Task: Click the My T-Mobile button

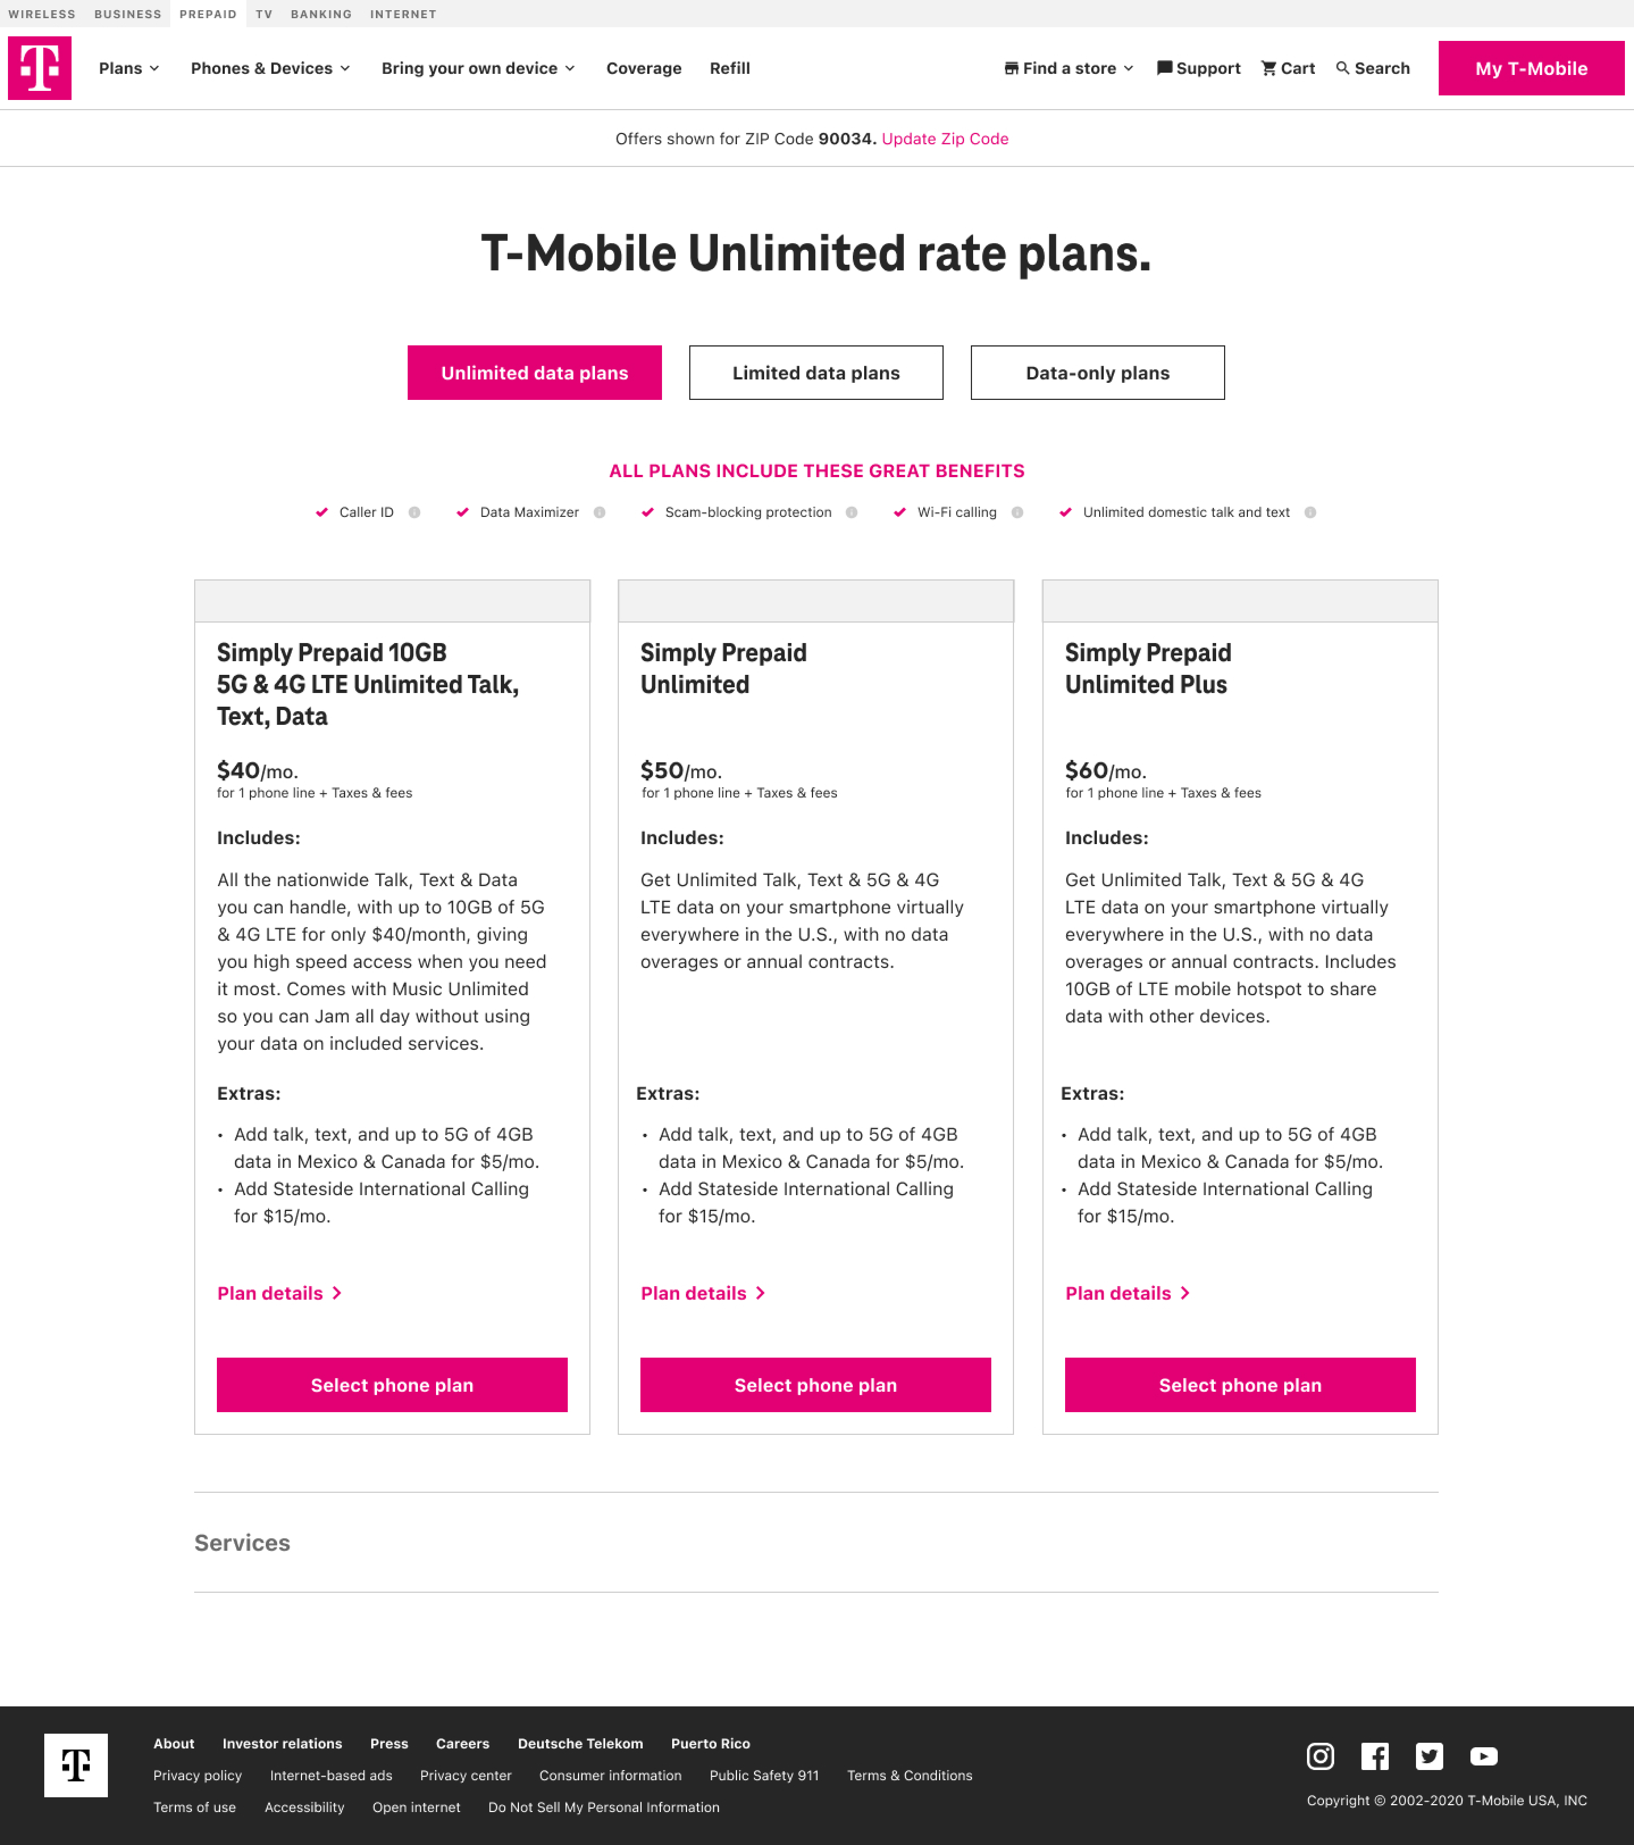Action: (1531, 69)
